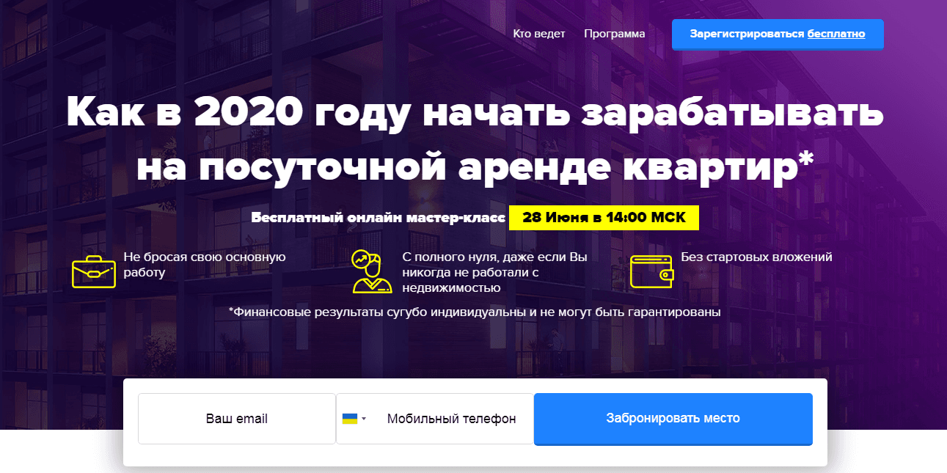Click the underlined 'бесплатно' link
947x473 pixels.
tap(836, 34)
